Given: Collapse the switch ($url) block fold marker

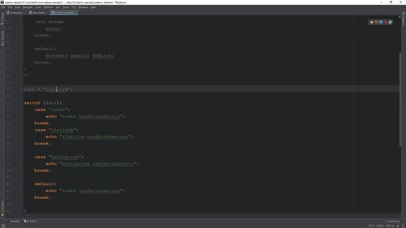Looking at the screenshot, I should point(22,103).
